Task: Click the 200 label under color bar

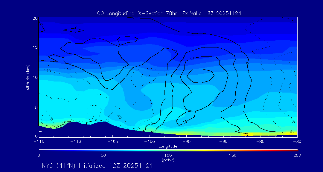Action: tap(297, 155)
